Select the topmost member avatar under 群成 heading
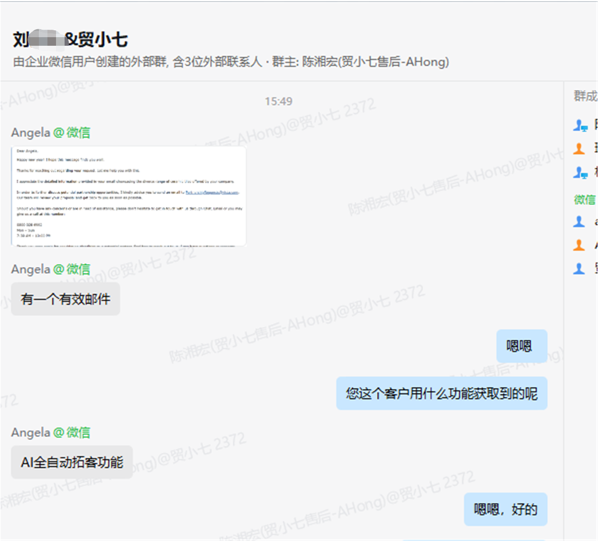Viewport: 599px width, 541px height. [580, 125]
